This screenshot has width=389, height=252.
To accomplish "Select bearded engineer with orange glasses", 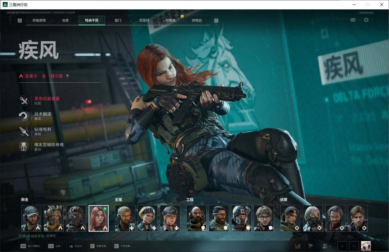I will coord(219,218).
